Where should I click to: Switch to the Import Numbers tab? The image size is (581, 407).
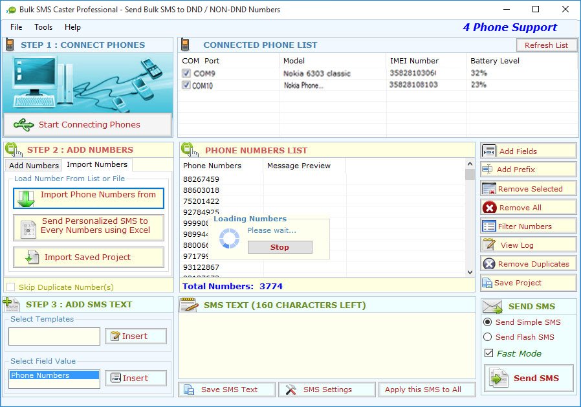(x=97, y=164)
